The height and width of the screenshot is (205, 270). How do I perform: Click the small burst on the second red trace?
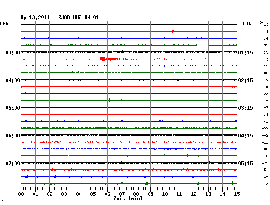[x=173, y=31]
